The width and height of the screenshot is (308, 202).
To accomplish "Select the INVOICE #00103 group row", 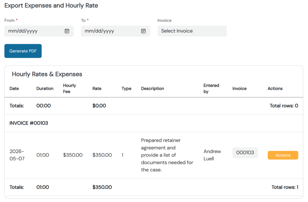I will (x=154, y=123).
